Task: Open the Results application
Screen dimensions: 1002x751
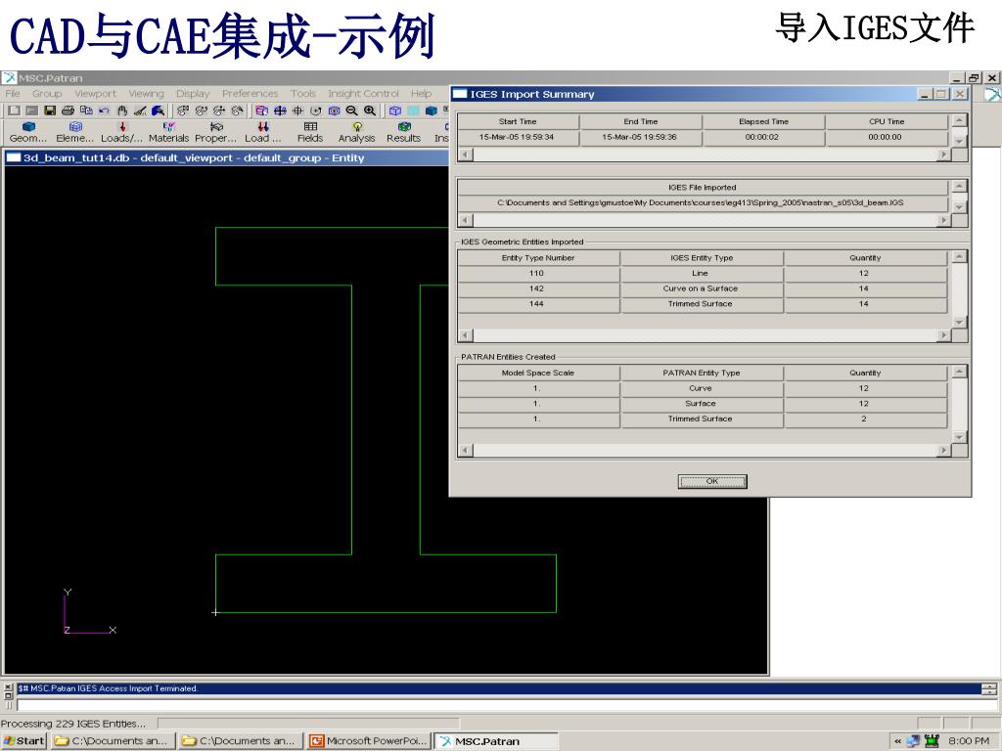Action: [403, 132]
